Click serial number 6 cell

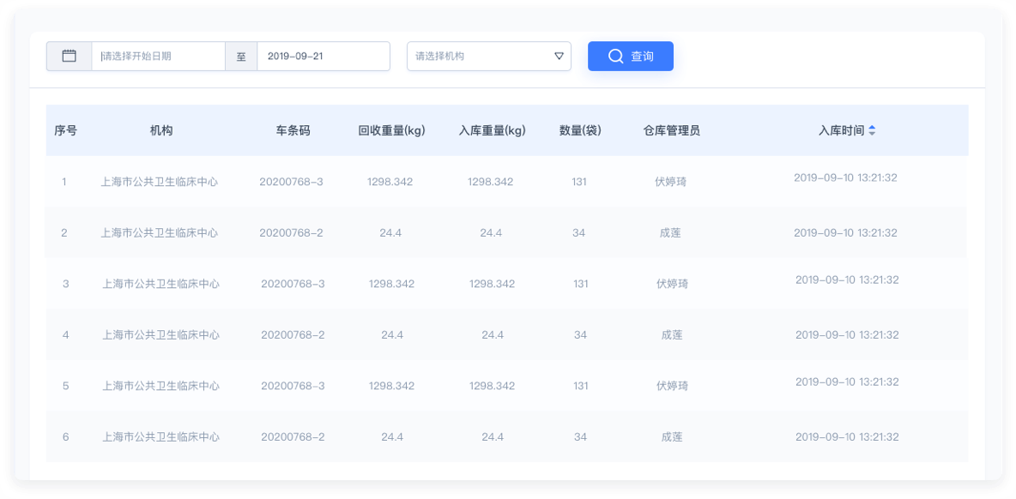[65, 437]
